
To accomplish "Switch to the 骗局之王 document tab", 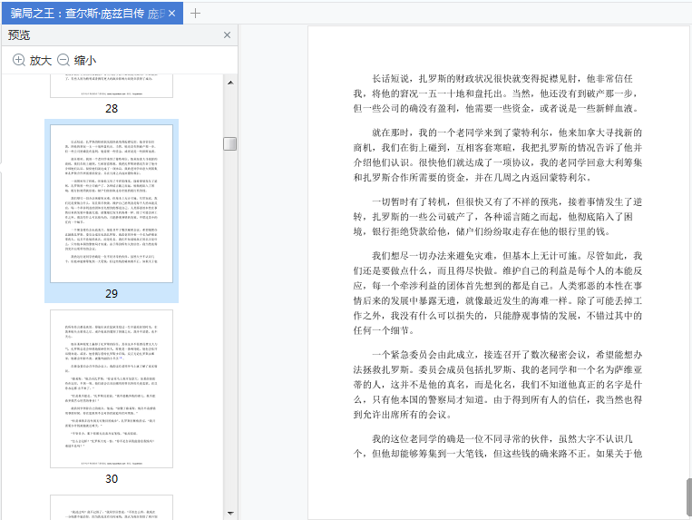I will coord(92,14).
